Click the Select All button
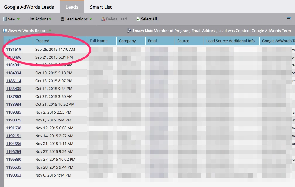Viewport: 295px width, 187px height. pos(147,19)
